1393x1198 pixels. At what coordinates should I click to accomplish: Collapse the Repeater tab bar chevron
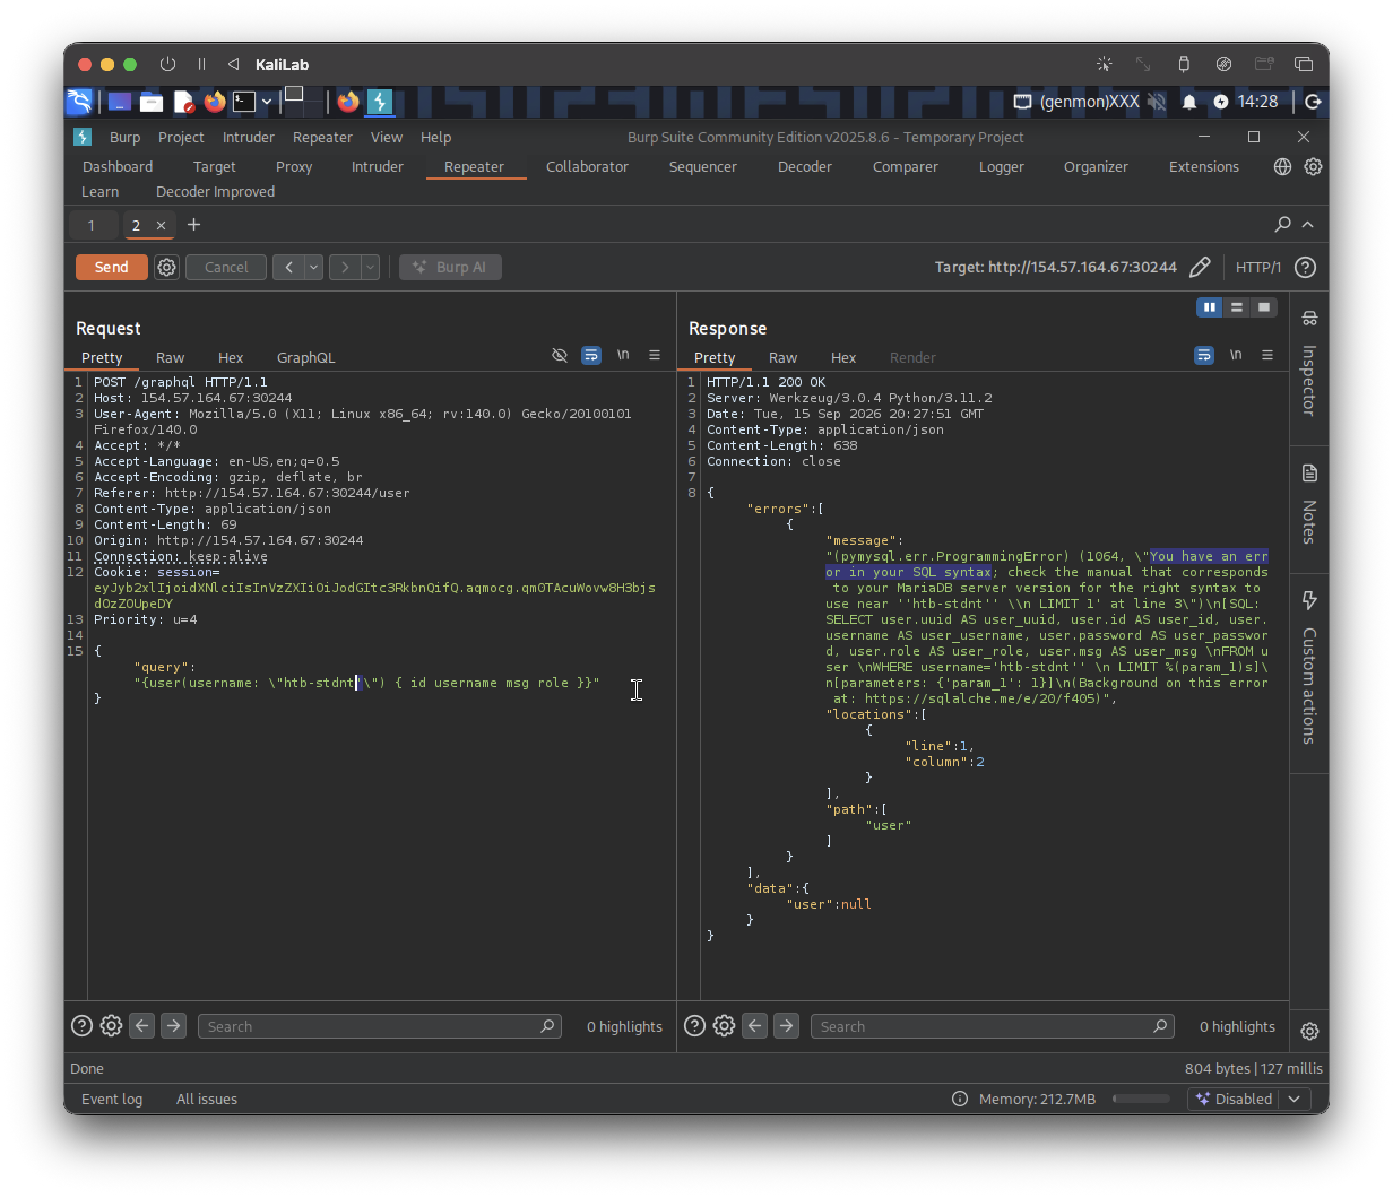point(1308,224)
